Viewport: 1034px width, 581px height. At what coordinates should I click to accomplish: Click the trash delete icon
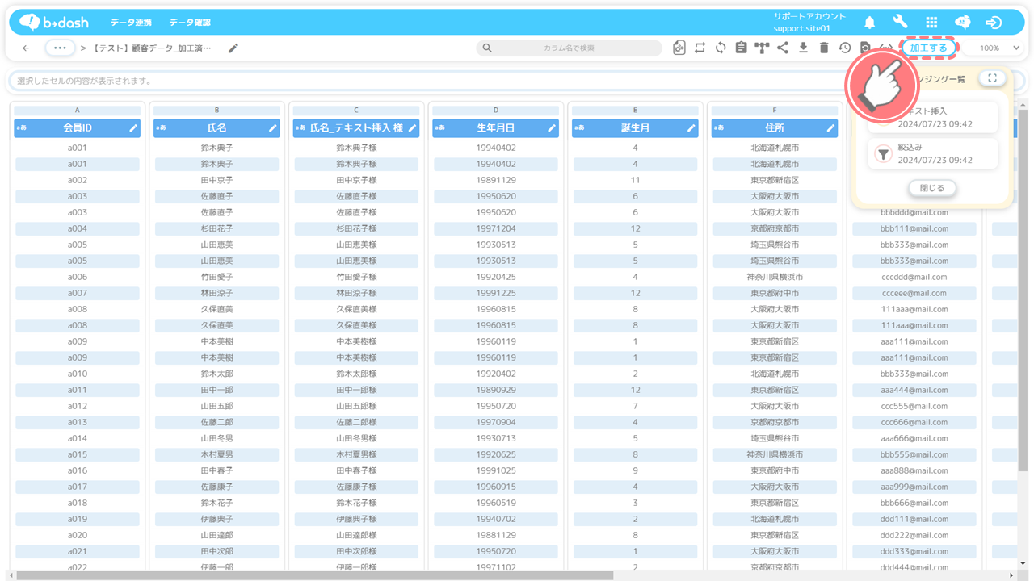point(824,48)
